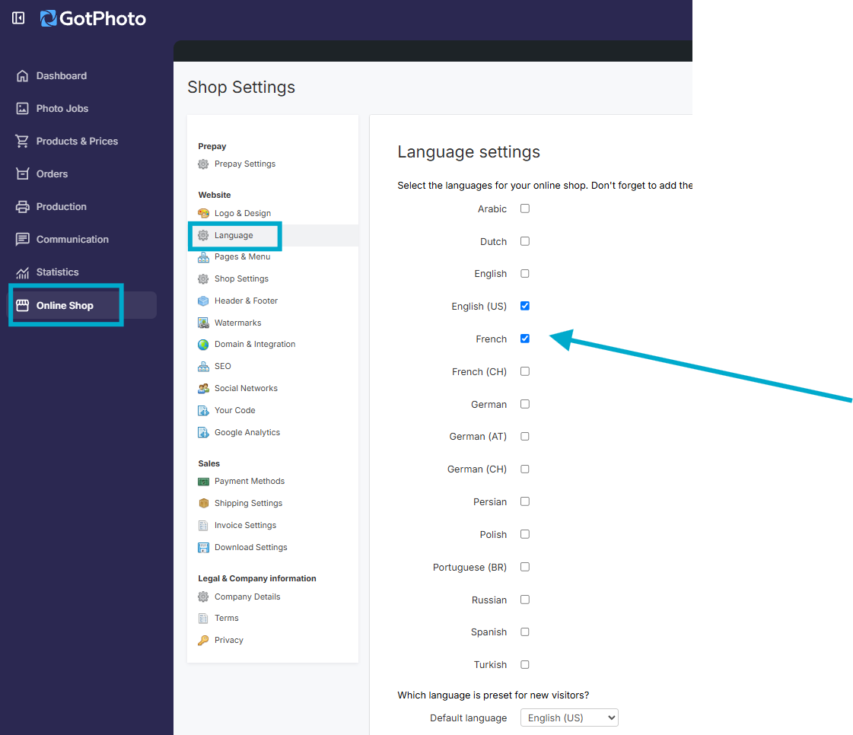Enable the Dutch language checkbox
Screen dimensions: 853x735
(x=525, y=241)
